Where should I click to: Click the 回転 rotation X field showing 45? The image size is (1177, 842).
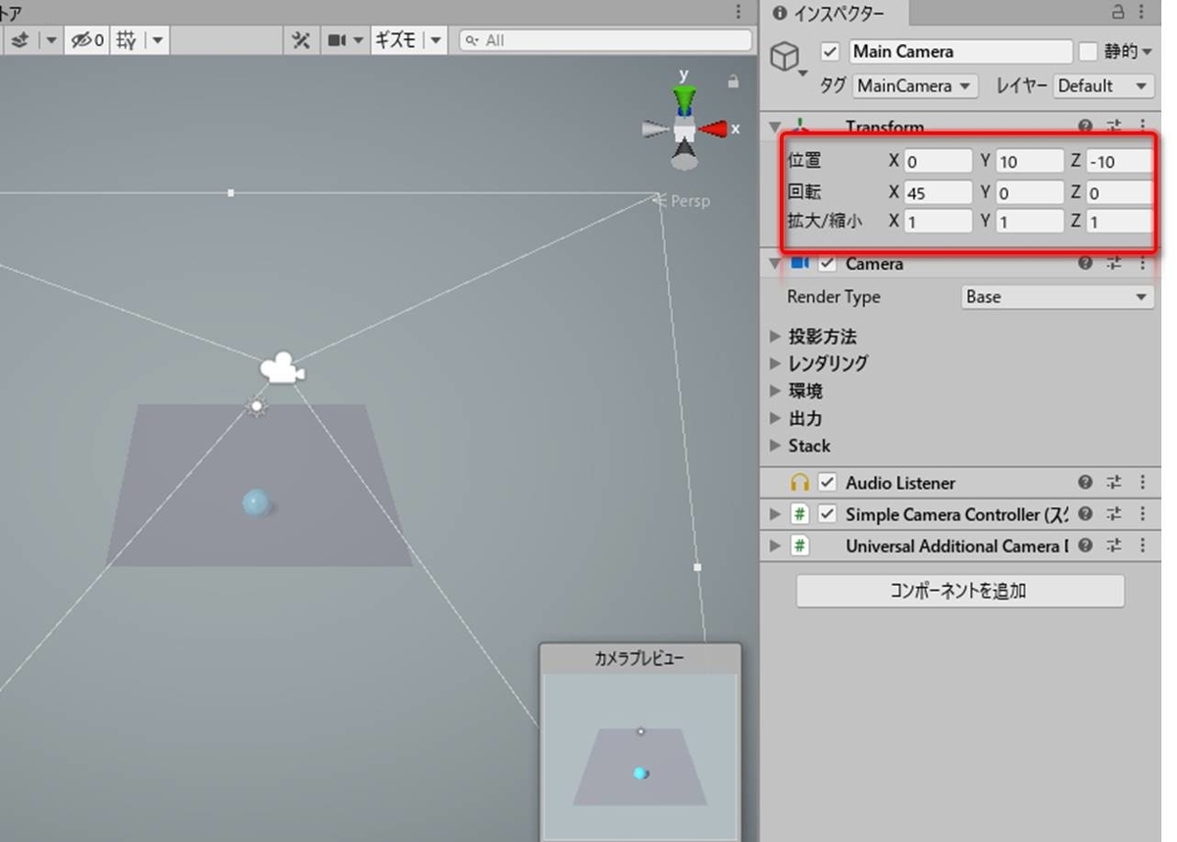[938, 193]
